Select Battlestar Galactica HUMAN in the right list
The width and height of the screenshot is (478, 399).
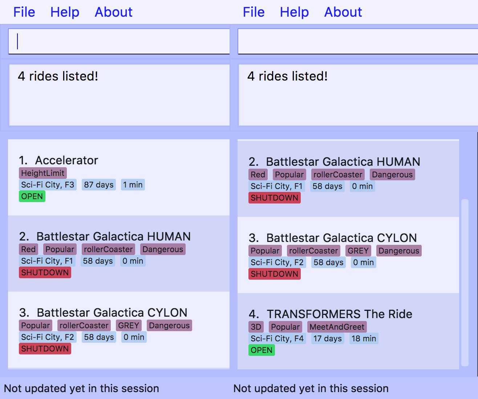[x=348, y=179]
